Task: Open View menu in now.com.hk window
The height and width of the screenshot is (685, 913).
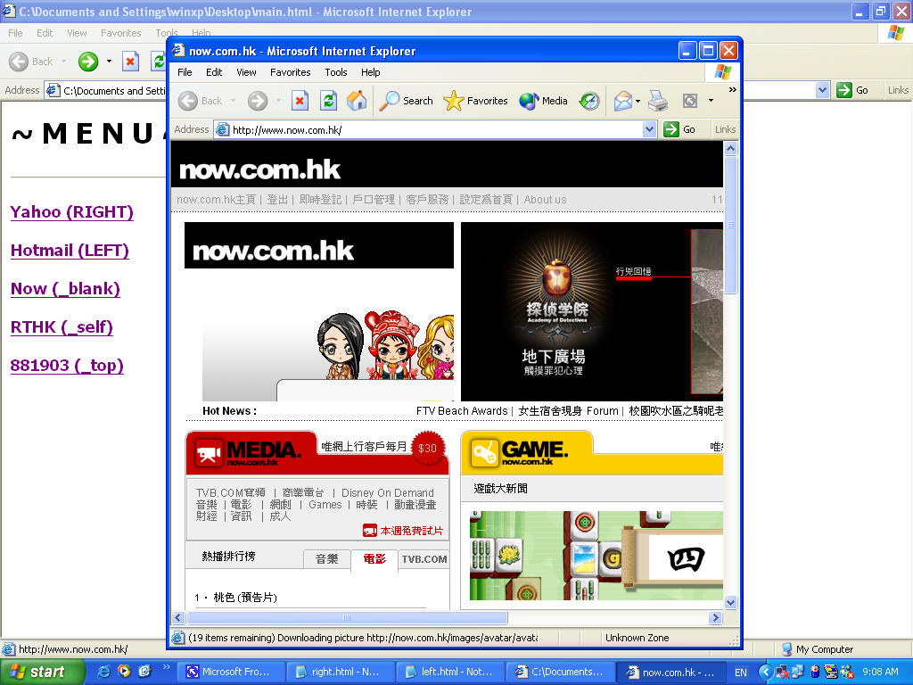Action: click(x=246, y=72)
